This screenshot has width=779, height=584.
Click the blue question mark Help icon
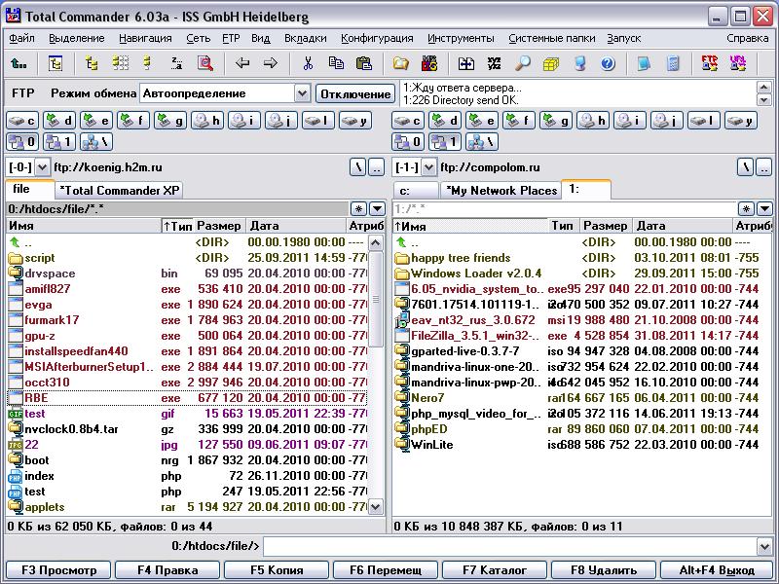tap(608, 63)
